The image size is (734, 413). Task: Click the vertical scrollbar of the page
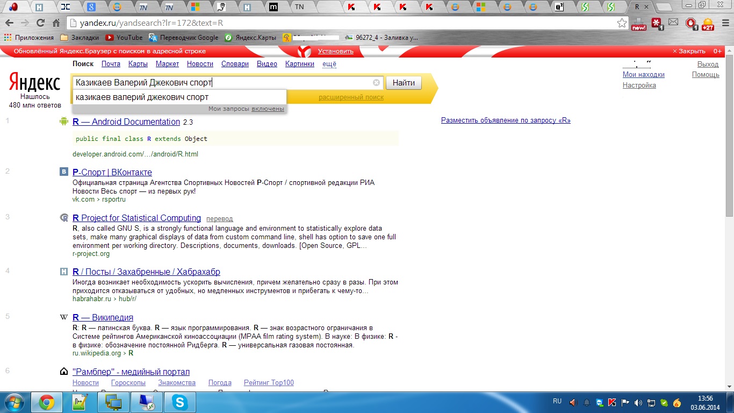[729, 218]
